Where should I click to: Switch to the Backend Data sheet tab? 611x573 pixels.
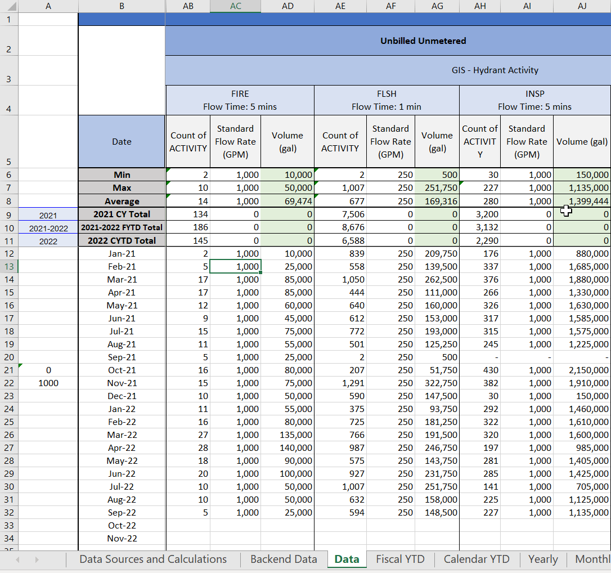(284, 559)
